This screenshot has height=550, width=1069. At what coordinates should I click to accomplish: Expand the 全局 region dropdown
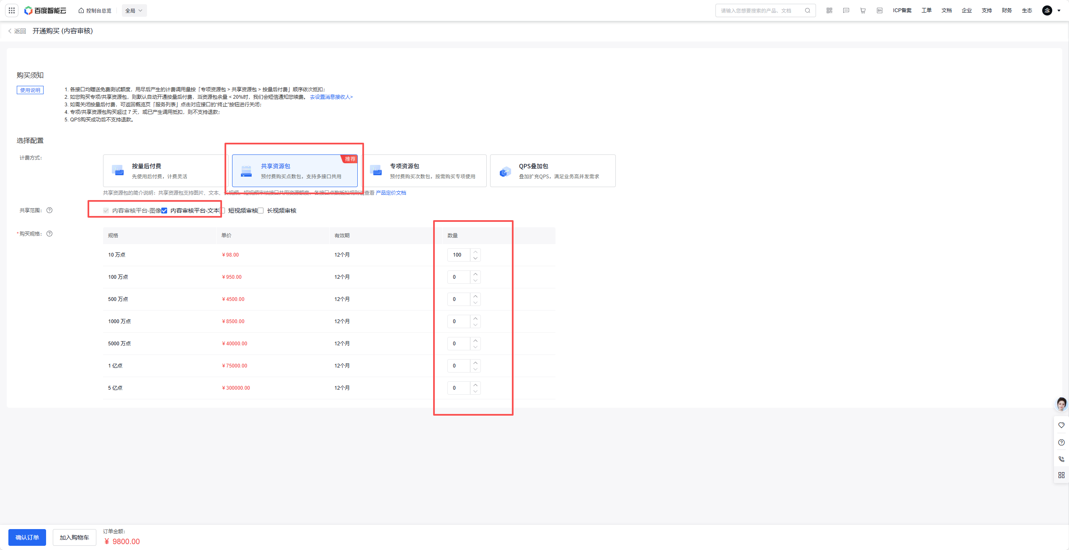click(134, 10)
